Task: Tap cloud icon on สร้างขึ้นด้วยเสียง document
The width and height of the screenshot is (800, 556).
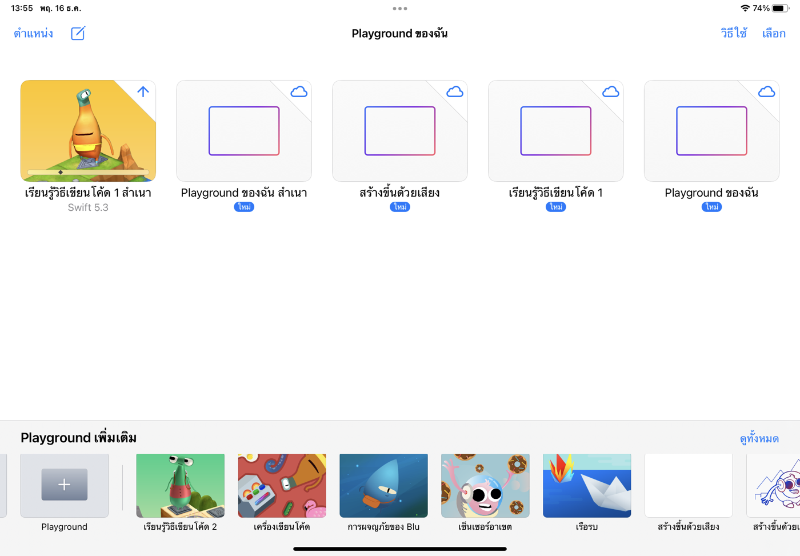Action: tap(455, 91)
